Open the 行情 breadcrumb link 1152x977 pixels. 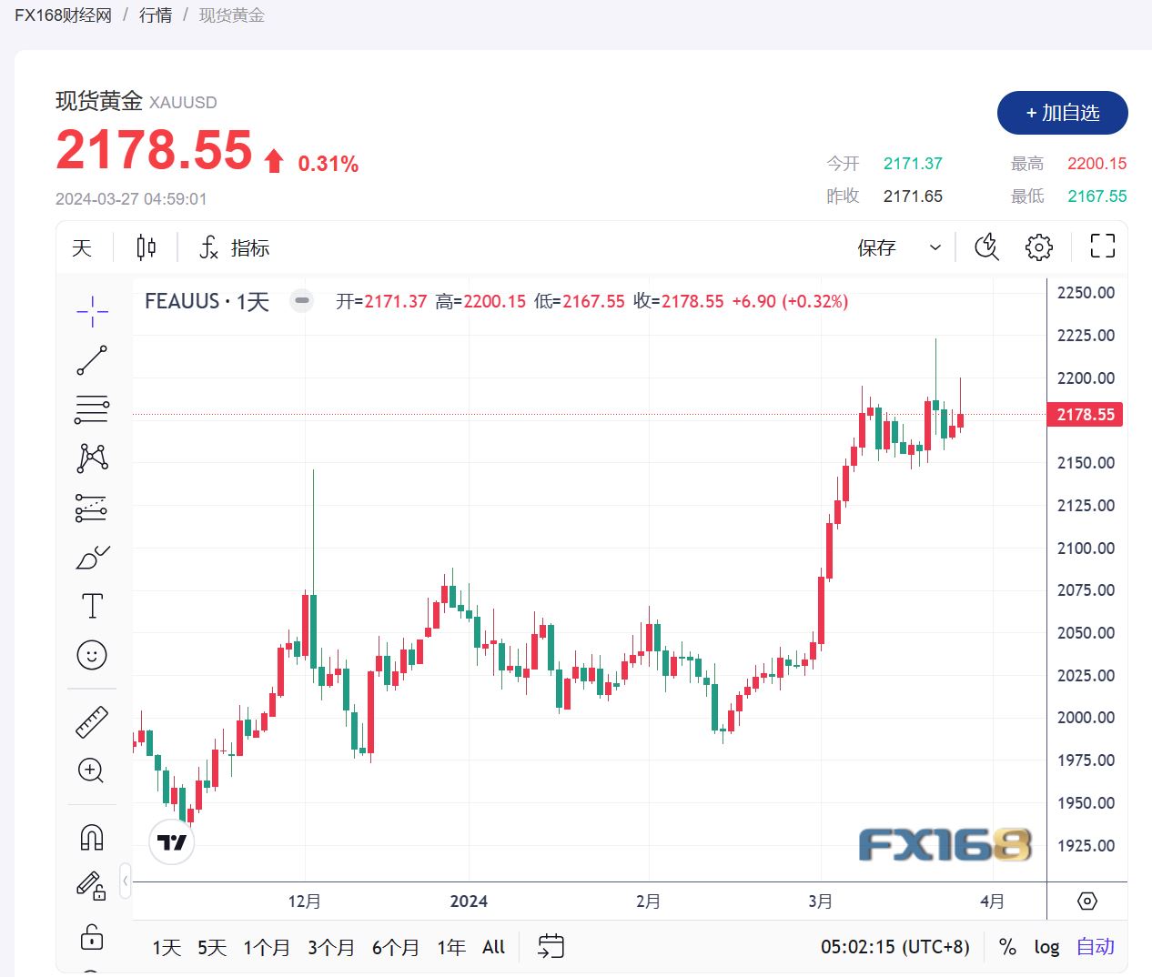pos(155,15)
